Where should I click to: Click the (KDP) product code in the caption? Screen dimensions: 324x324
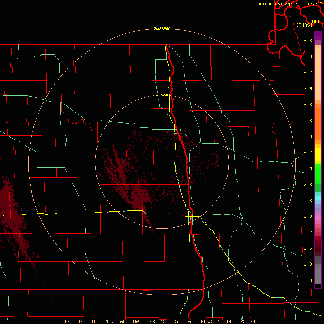(x=157, y=321)
